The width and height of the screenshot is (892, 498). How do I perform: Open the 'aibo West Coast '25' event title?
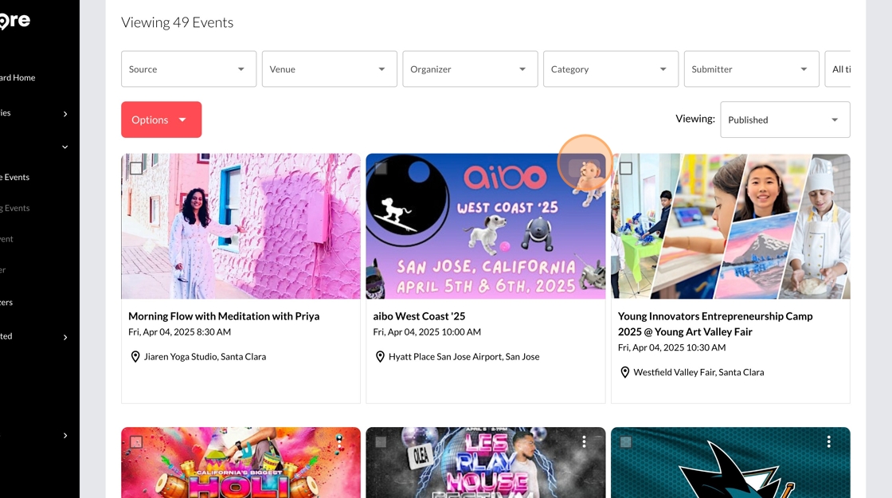tap(419, 316)
